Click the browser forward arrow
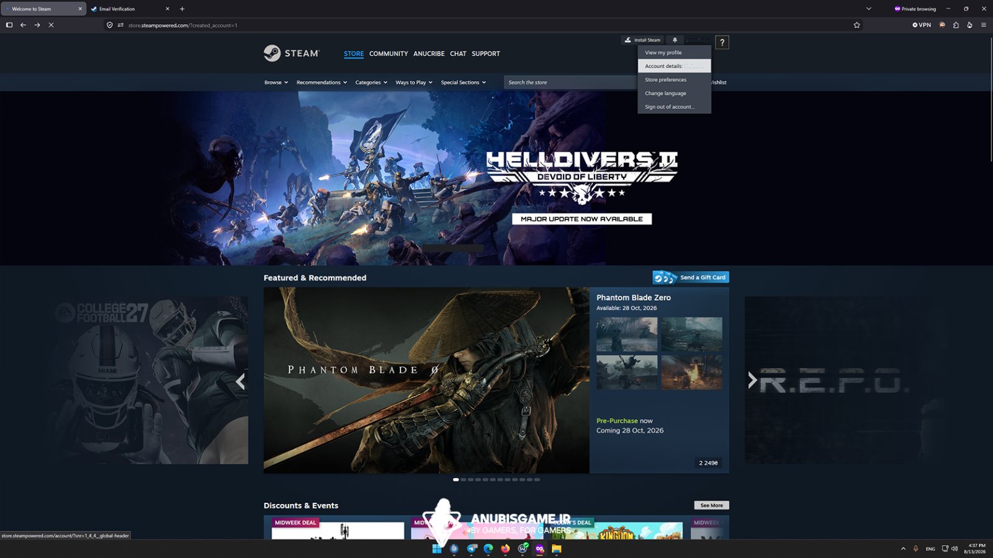This screenshot has height=558, width=993. point(37,25)
